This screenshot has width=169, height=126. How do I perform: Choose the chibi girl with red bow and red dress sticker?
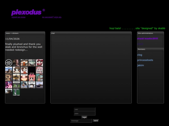[39, 63]
